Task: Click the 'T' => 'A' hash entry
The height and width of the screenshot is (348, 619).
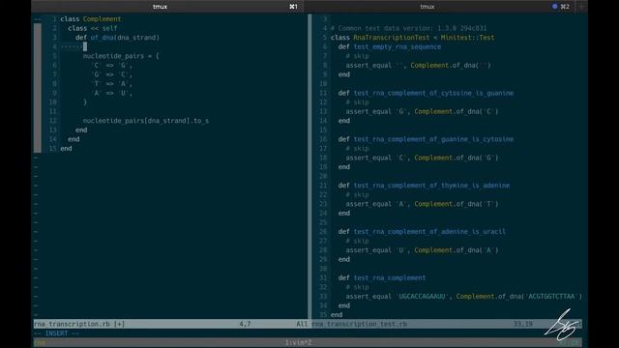Action: [x=112, y=84]
